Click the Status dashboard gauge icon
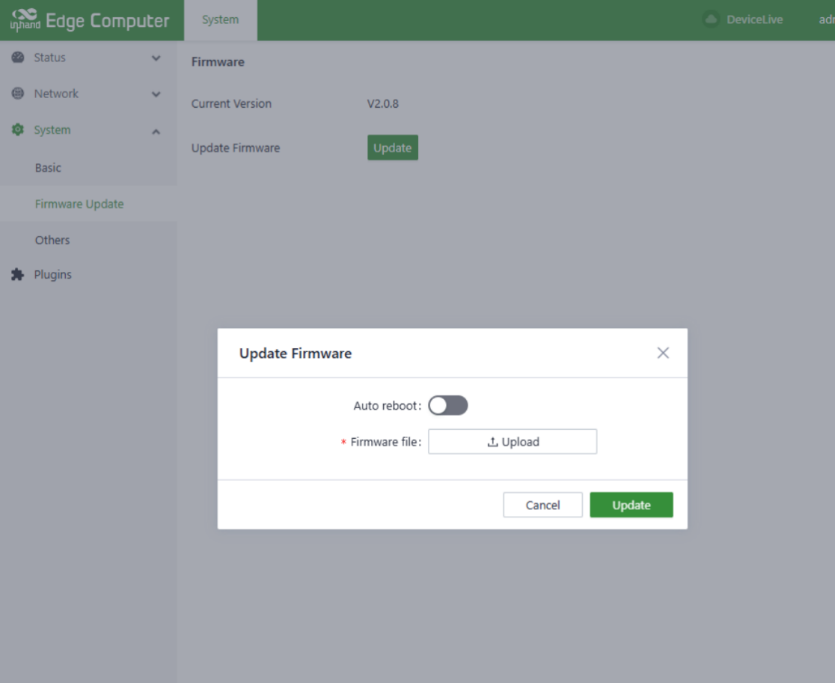The image size is (835, 683). tap(18, 58)
